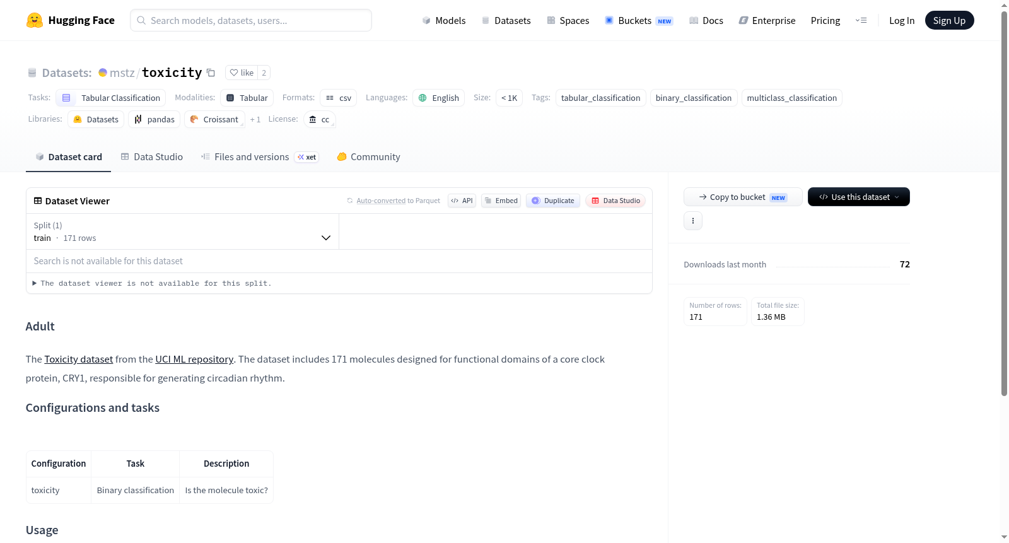Open Docs in top navigation
This screenshot has width=1009, height=543.
pos(706,20)
